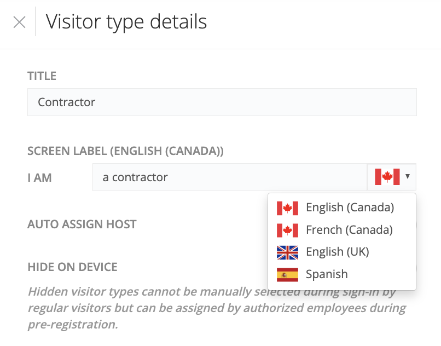Click the Visitor type details heading

coord(126,22)
